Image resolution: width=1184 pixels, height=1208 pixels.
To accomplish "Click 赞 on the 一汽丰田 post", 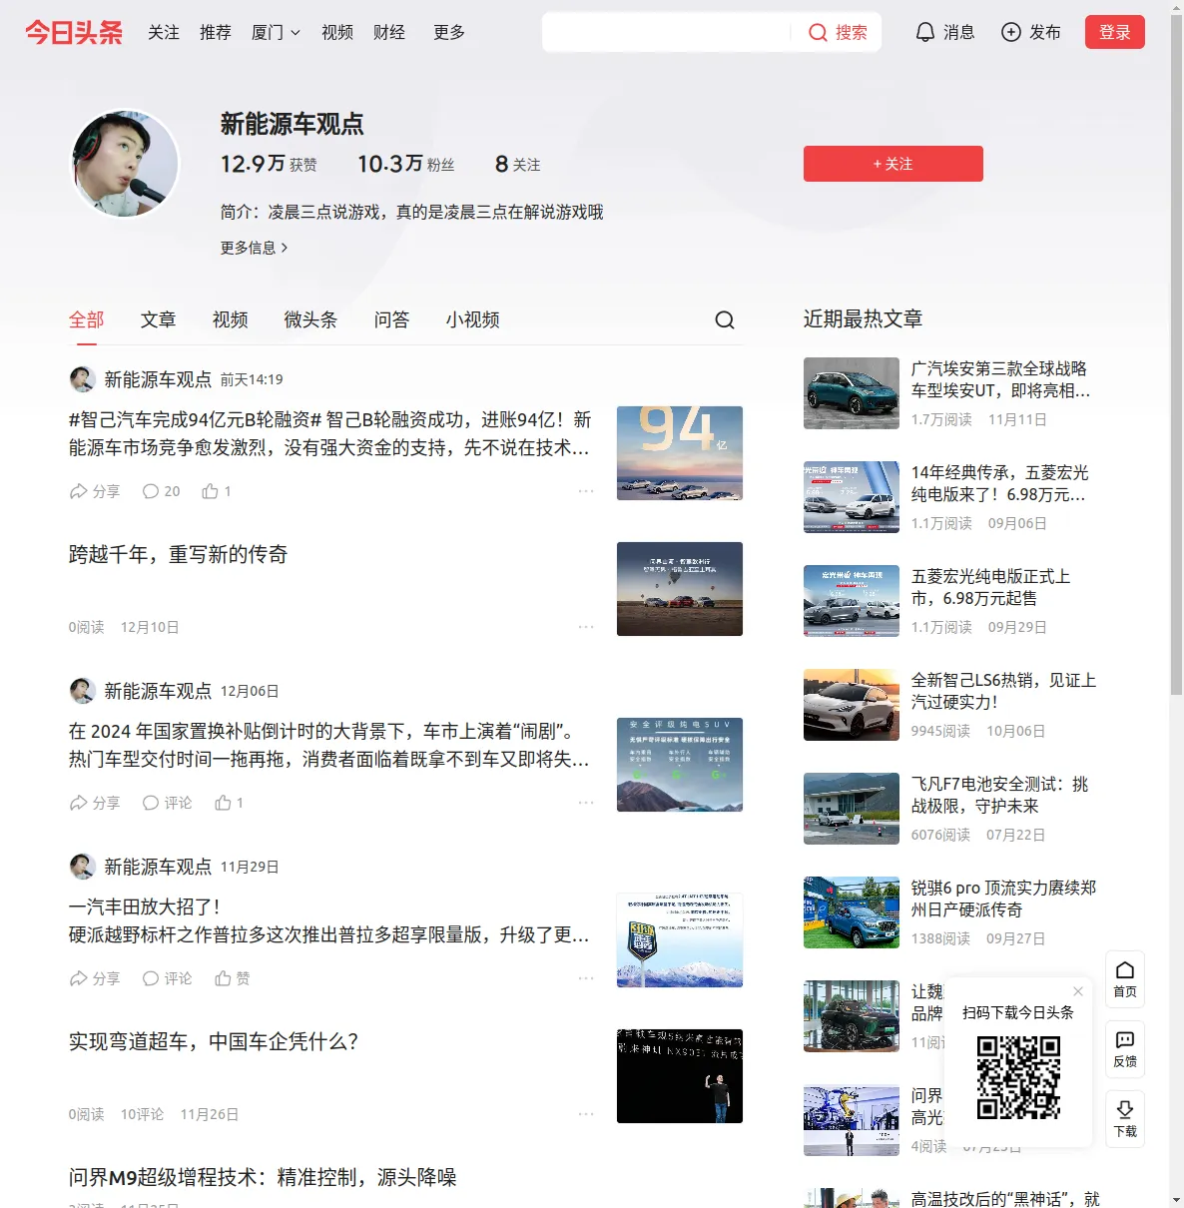I will tap(233, 978).
